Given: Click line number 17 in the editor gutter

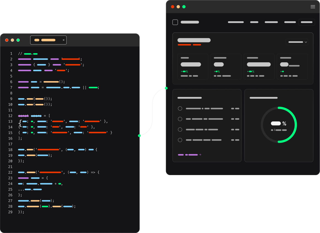Looking at the screenshot, I should pyautogui.click(x=10, y=144).
